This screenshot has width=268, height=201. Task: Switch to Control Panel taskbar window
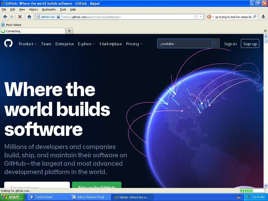[x=48, y=197]
